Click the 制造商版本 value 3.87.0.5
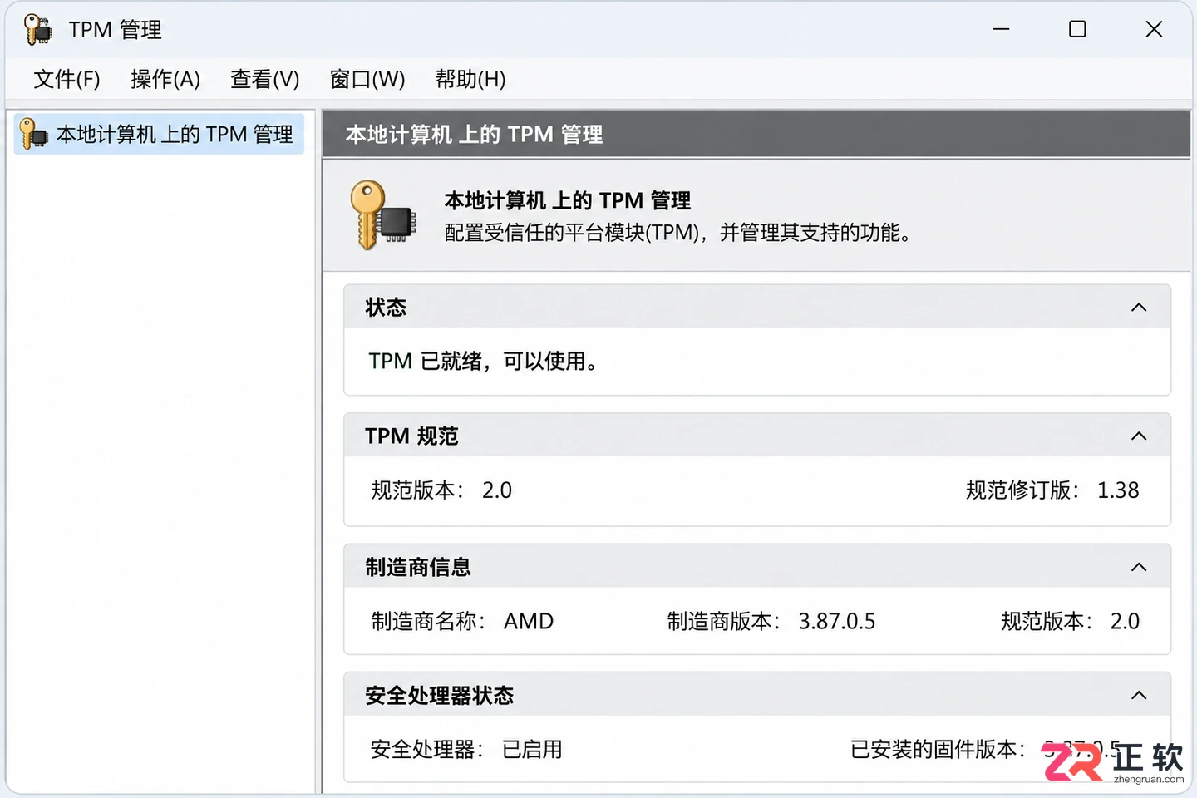 (x=837, y=622)
